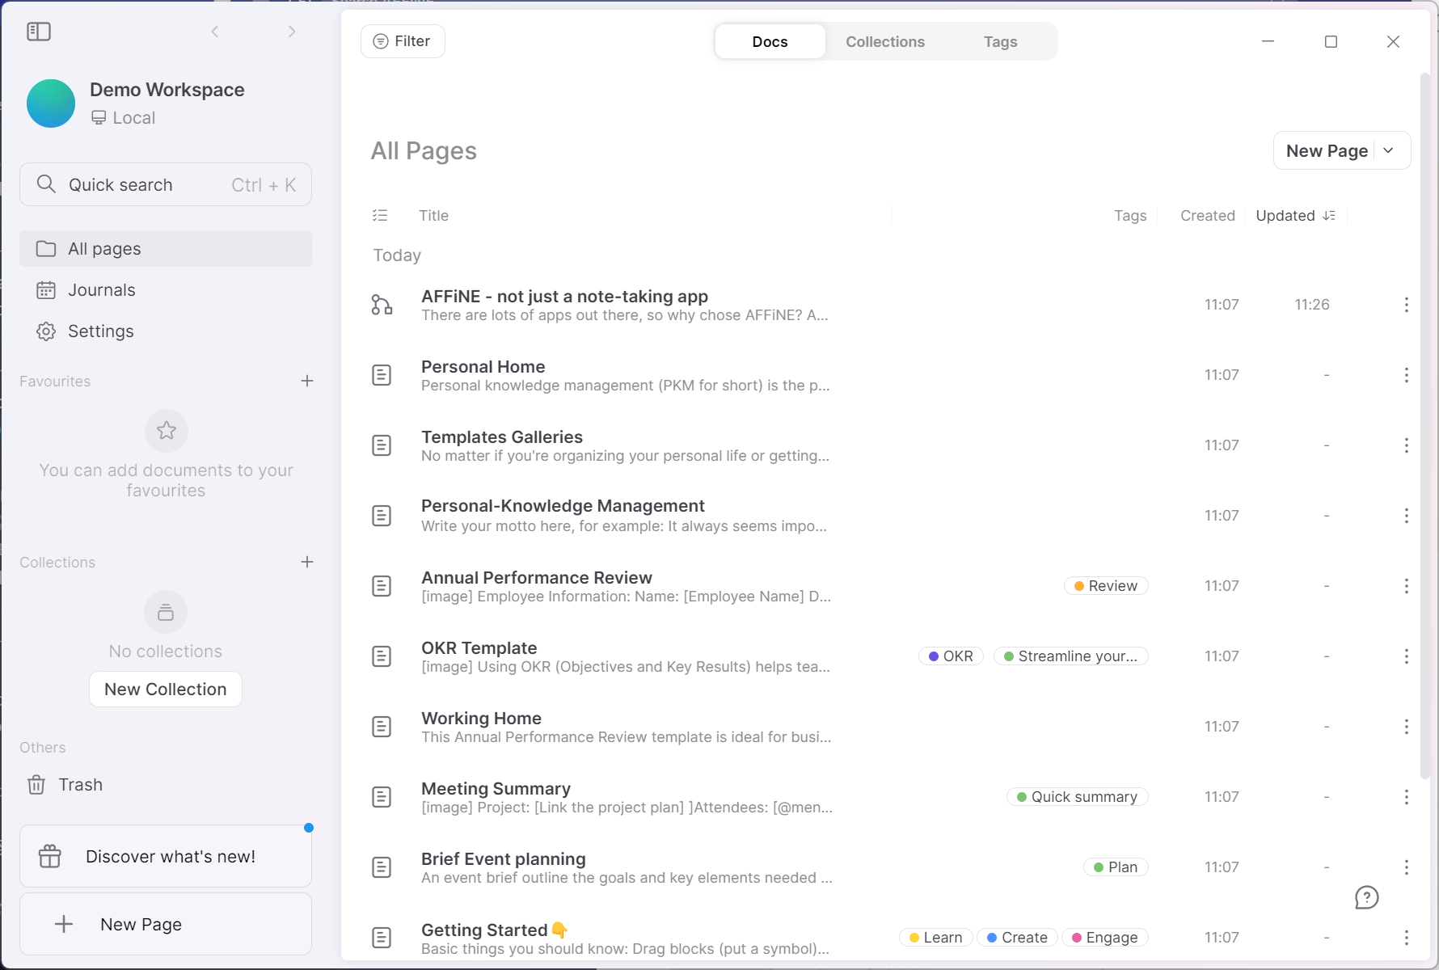
Task: Open more options for Personal Home page
Action: [x=1406, y=375]
